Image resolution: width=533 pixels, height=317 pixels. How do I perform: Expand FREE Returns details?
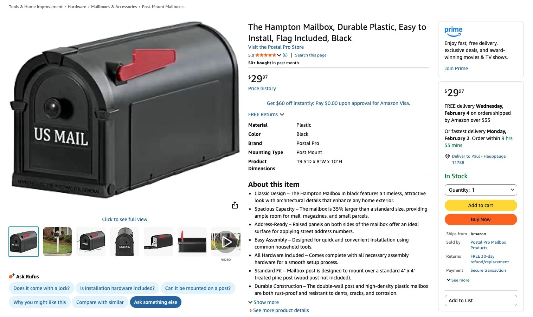[x=266, y=114]
